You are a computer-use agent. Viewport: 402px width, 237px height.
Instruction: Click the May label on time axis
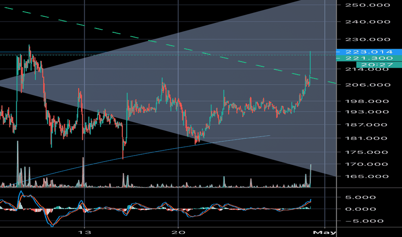click(x=324, y=233)
